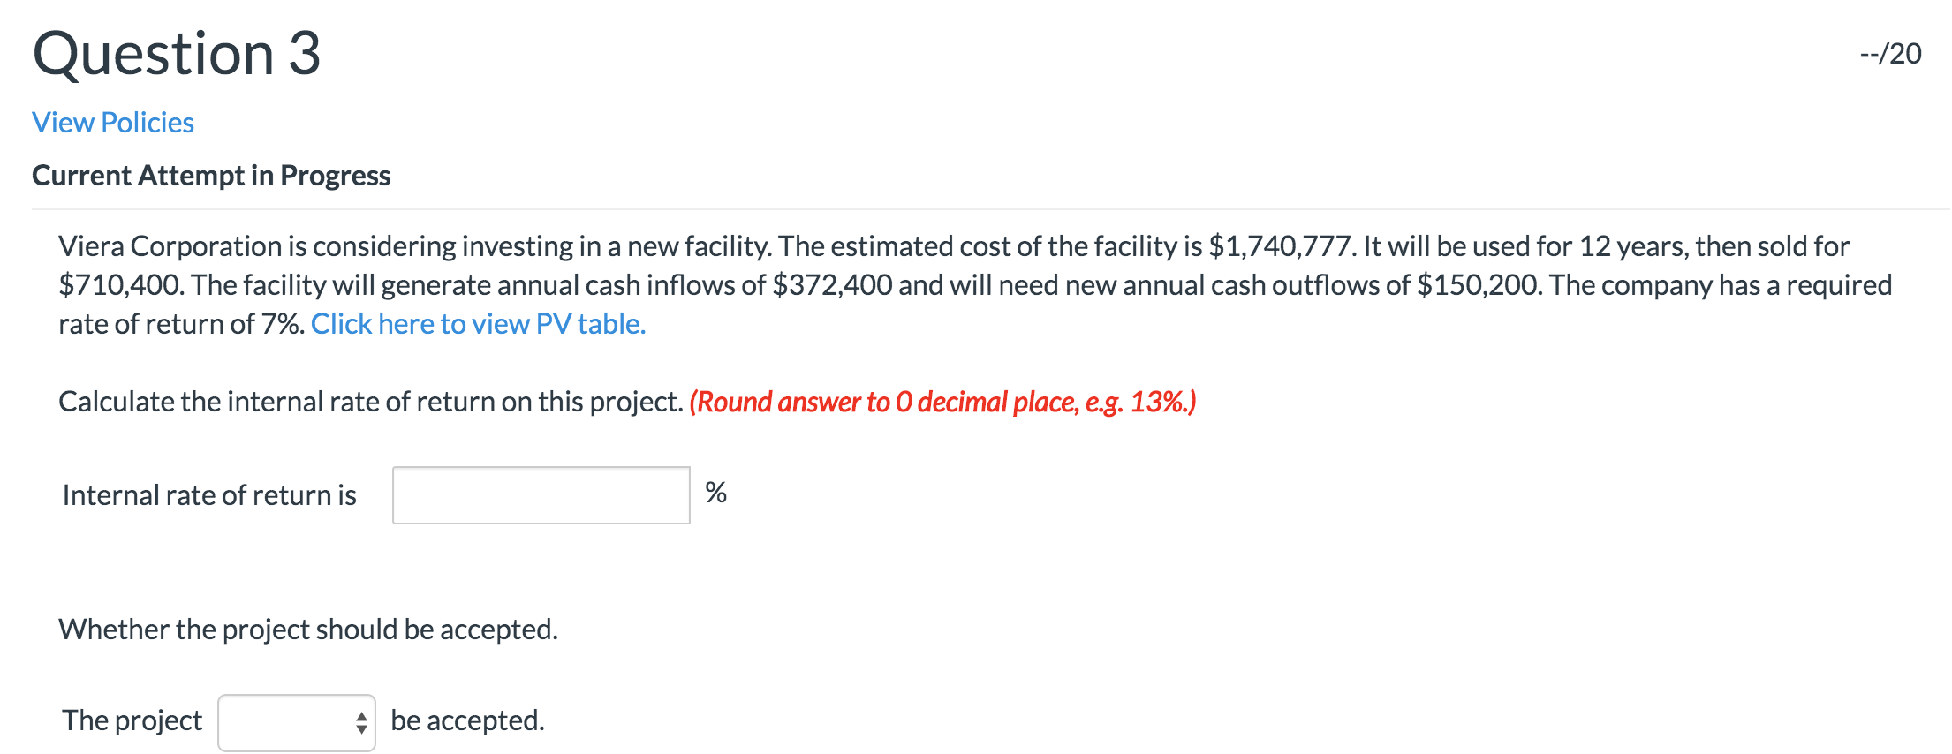Click the internal rate of return input box
This screenshot has width=1952, height=754.
(541, 494)
